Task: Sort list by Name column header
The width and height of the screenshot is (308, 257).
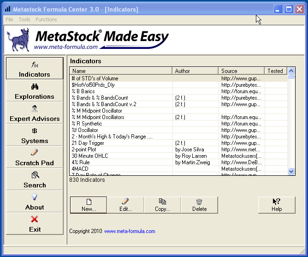Action: 121,71
